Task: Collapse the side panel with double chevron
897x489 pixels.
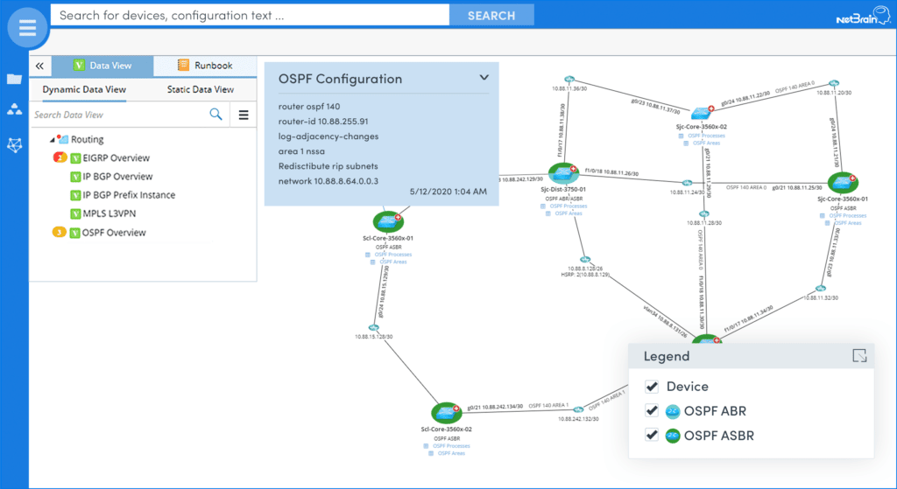Action: tap(39, 66)
